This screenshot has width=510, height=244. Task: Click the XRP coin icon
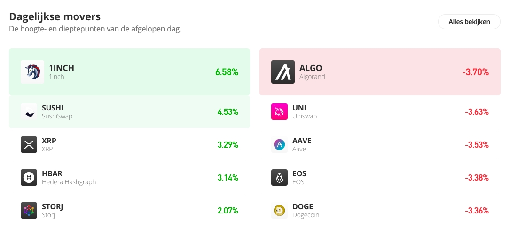[29, 144]
